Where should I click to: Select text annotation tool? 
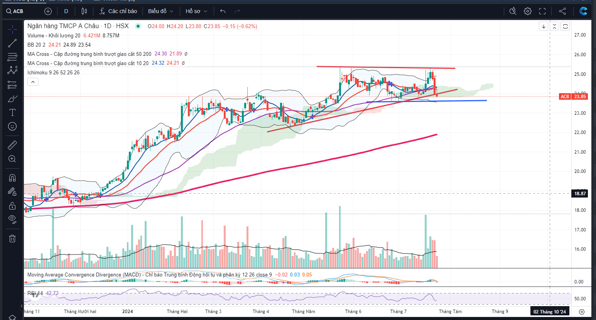12,112
